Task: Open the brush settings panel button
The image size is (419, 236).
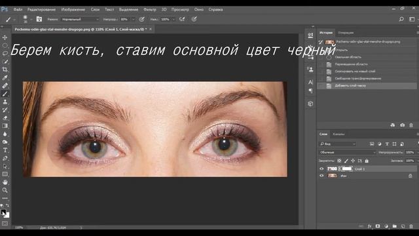Action: pos(39,19)
